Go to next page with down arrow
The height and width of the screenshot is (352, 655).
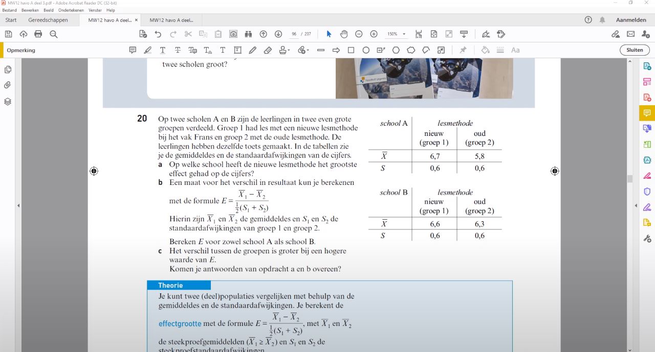coord(278,34)
